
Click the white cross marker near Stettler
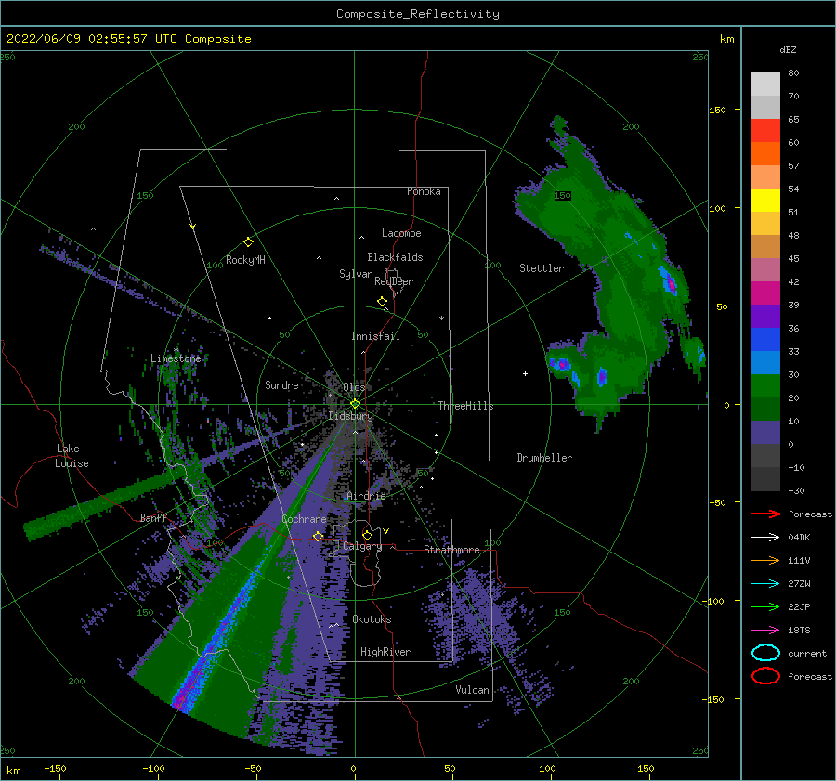coord(525,373)
